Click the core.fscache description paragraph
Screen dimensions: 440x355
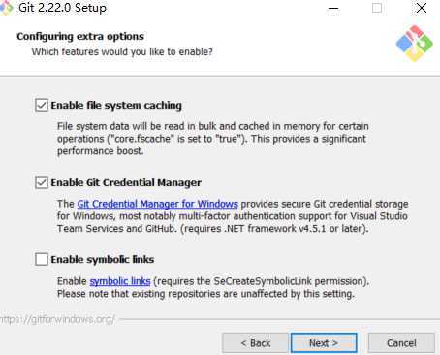point(213,139)
